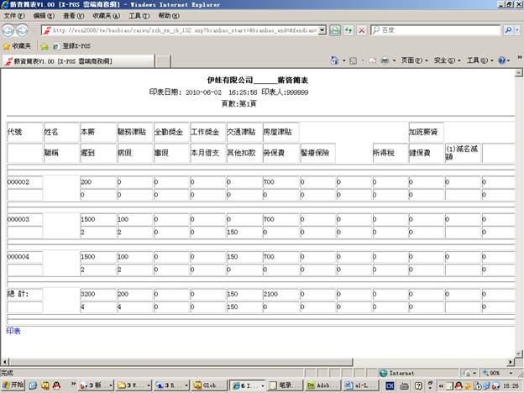Click the Help question mark icon
524x393 pixels.
click(x=502, y=60)
